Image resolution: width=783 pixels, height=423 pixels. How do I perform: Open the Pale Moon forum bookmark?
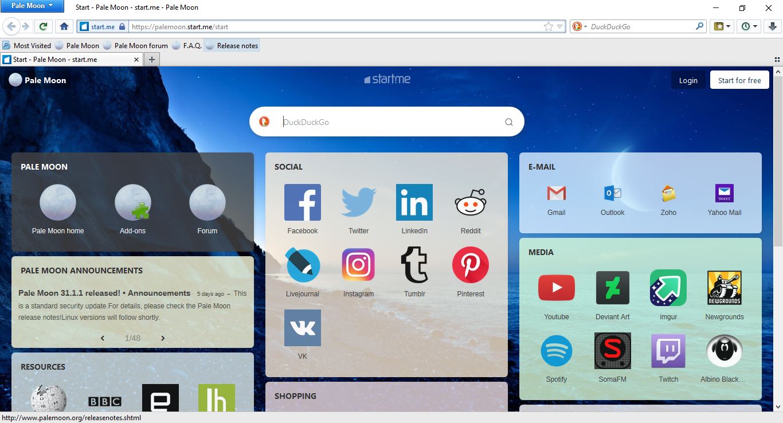(x=136, y=45)
